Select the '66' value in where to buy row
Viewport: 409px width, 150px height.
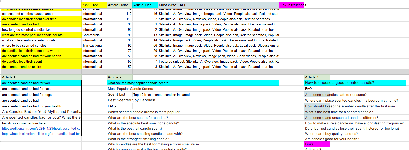coord(145,46)
